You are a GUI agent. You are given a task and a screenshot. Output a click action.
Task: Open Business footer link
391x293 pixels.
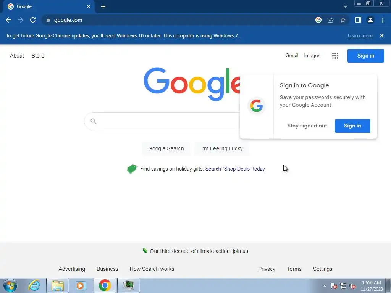pyautogui.click(x=107, y=269)
